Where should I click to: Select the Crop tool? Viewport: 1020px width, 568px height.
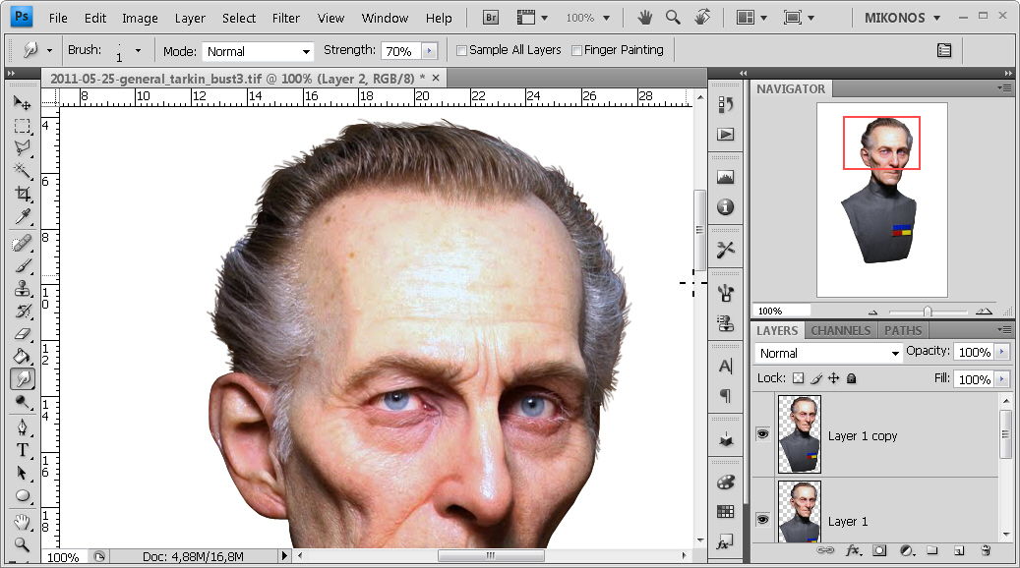pos(22,193)
